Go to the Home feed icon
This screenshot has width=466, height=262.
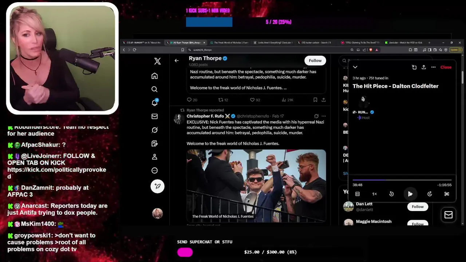[154, 76]
